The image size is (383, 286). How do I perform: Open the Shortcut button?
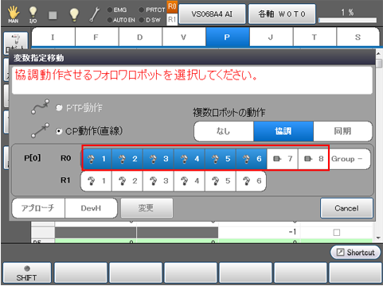355,253
